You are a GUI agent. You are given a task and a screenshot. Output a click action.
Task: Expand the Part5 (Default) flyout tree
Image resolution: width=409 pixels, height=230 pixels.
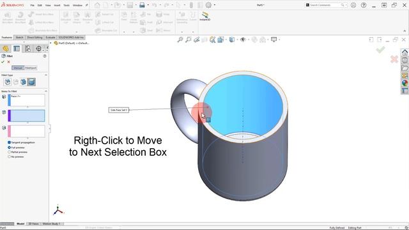point(51,43)
